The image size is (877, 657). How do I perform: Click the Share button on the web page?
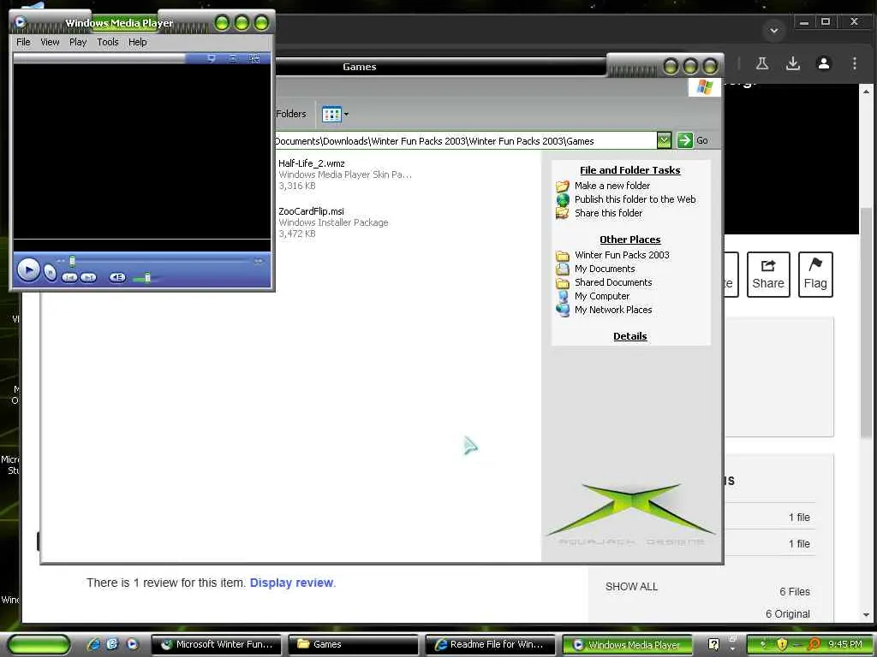(x=768, y=275)
